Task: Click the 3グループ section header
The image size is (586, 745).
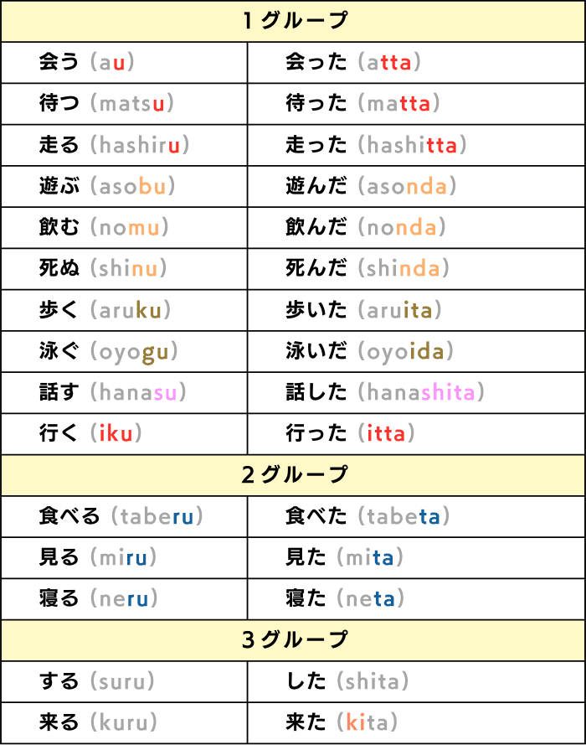Action: pyautogui.click(x=293, y=640)
